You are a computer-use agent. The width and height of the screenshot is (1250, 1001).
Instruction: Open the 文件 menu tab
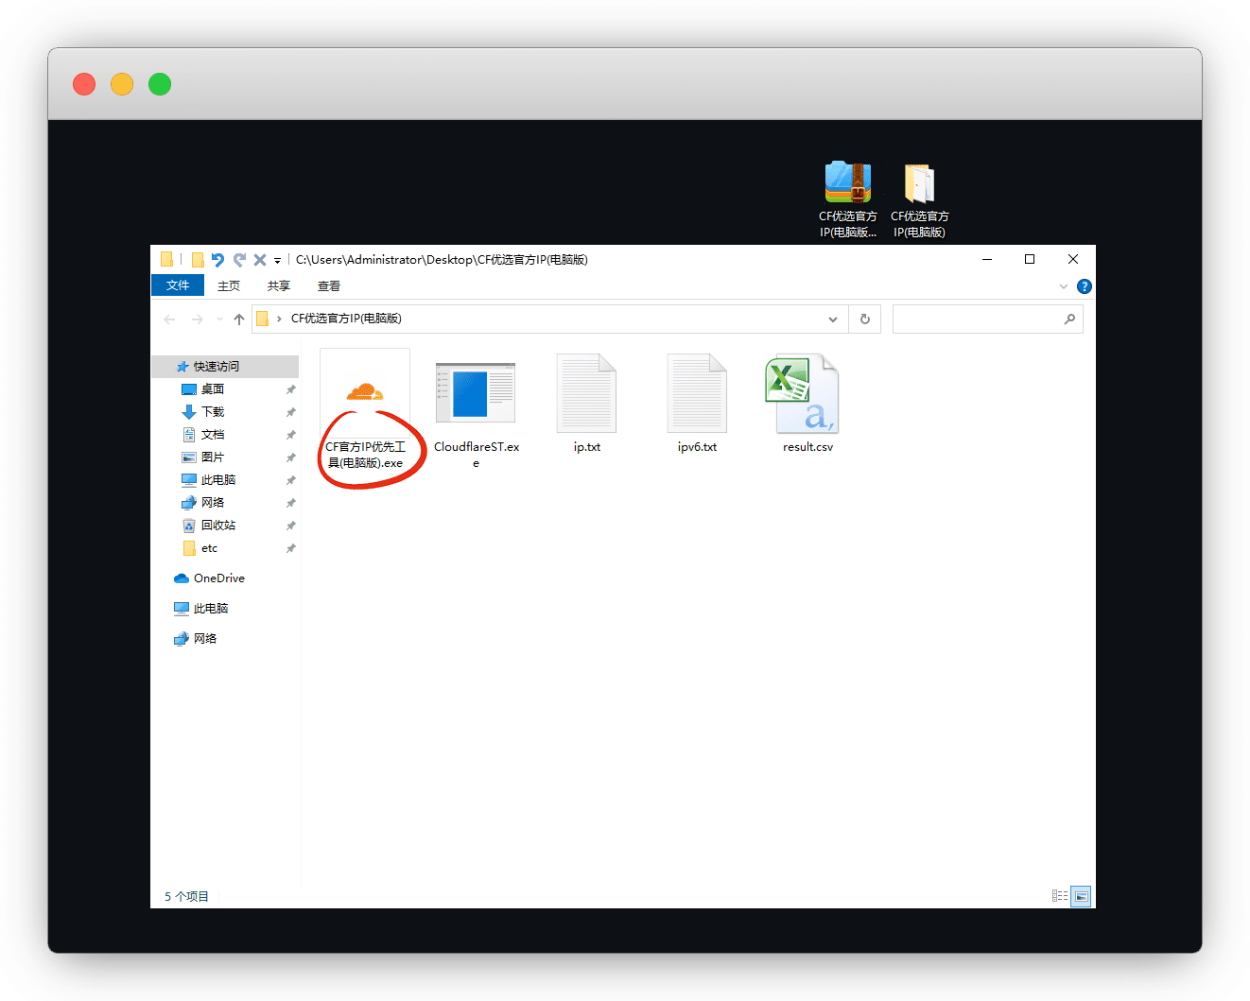(178, 285)
